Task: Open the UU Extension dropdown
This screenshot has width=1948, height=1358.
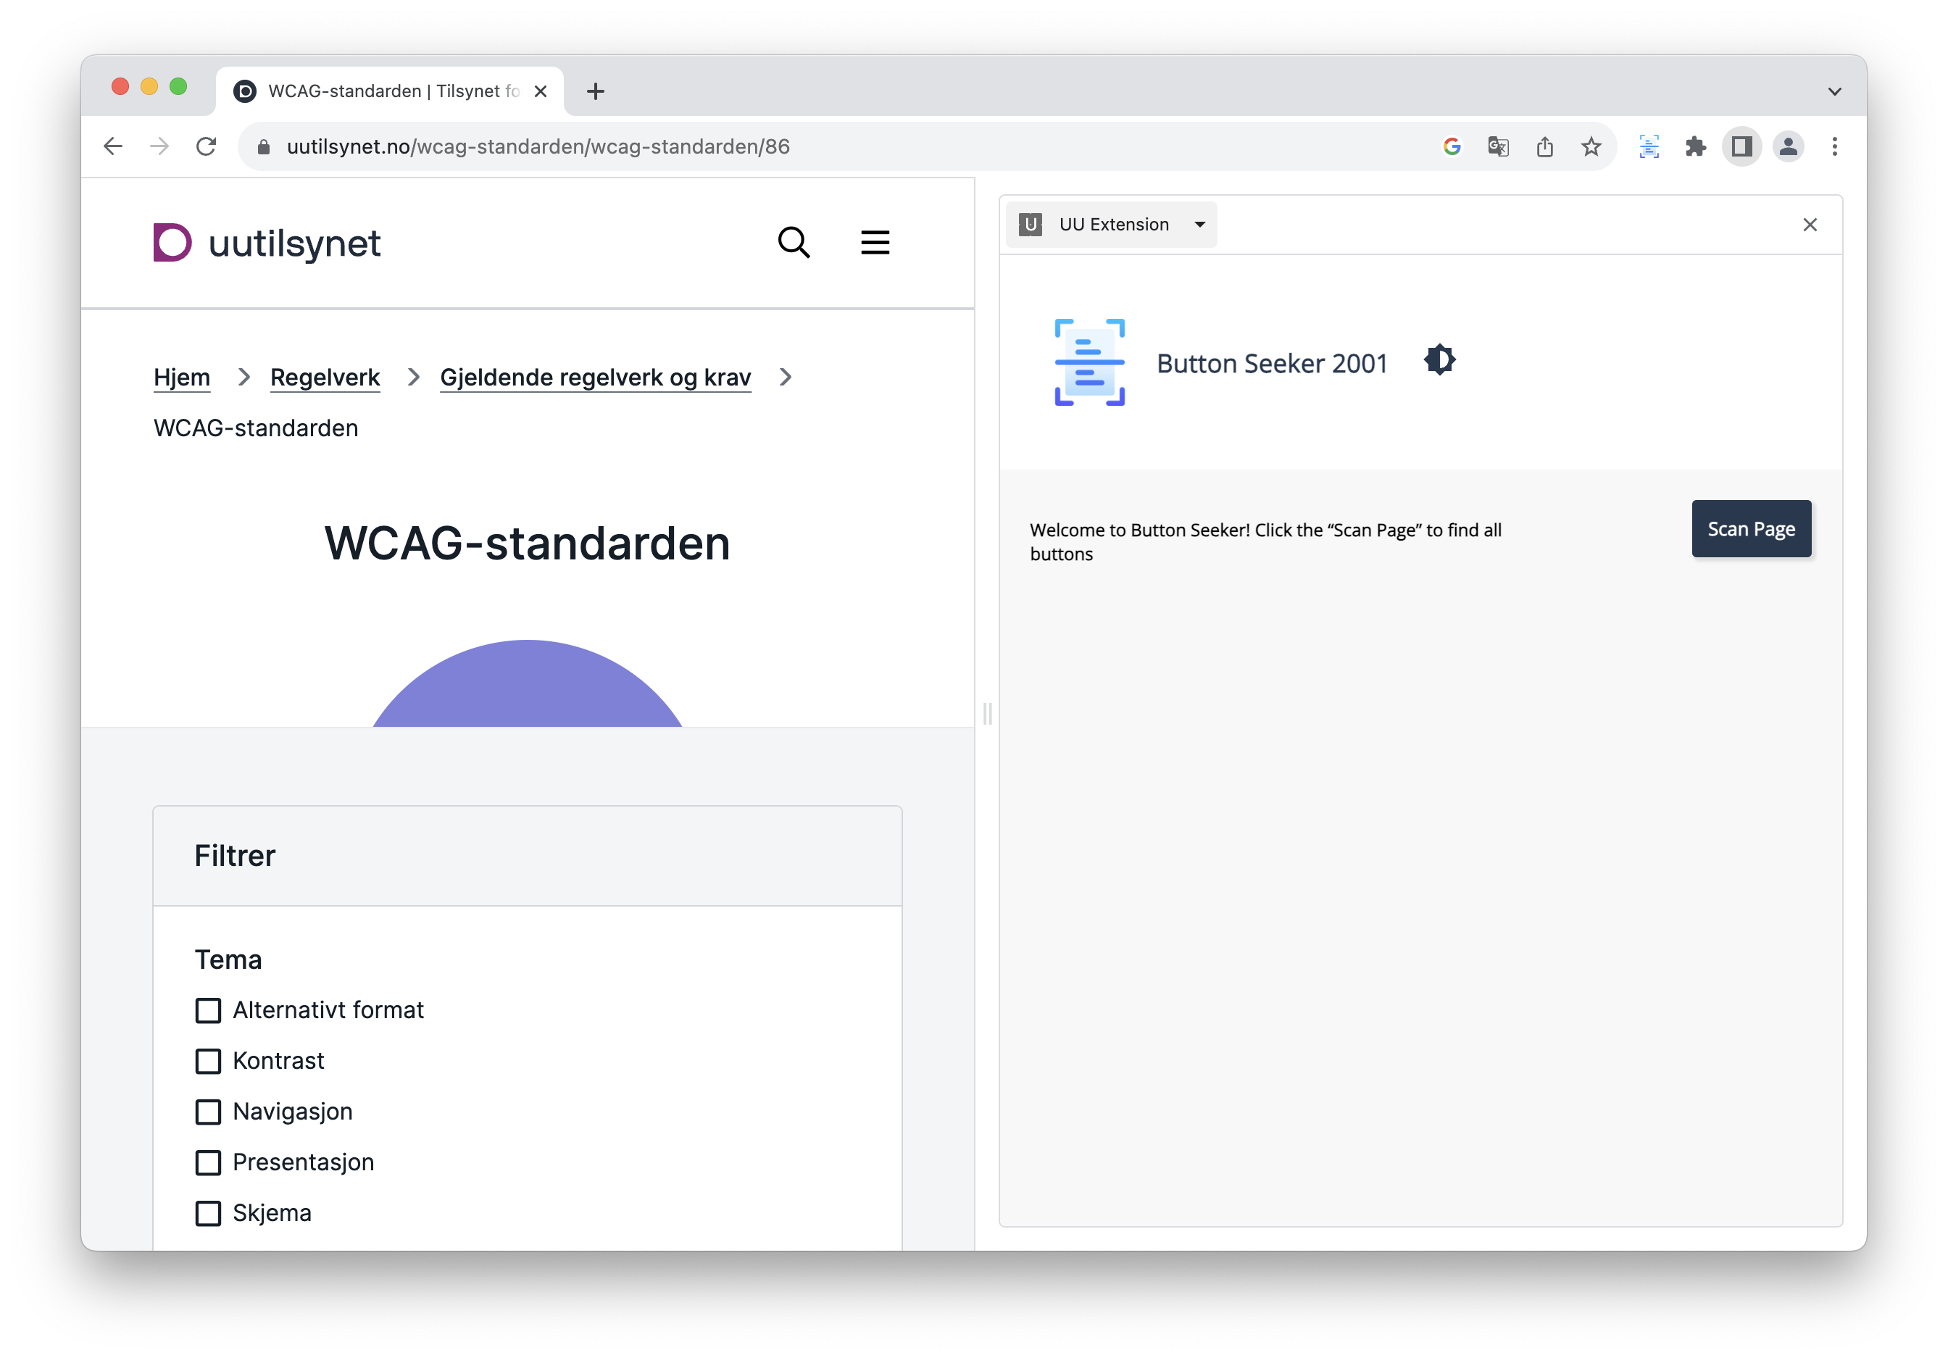Action: click(1112, 225)
